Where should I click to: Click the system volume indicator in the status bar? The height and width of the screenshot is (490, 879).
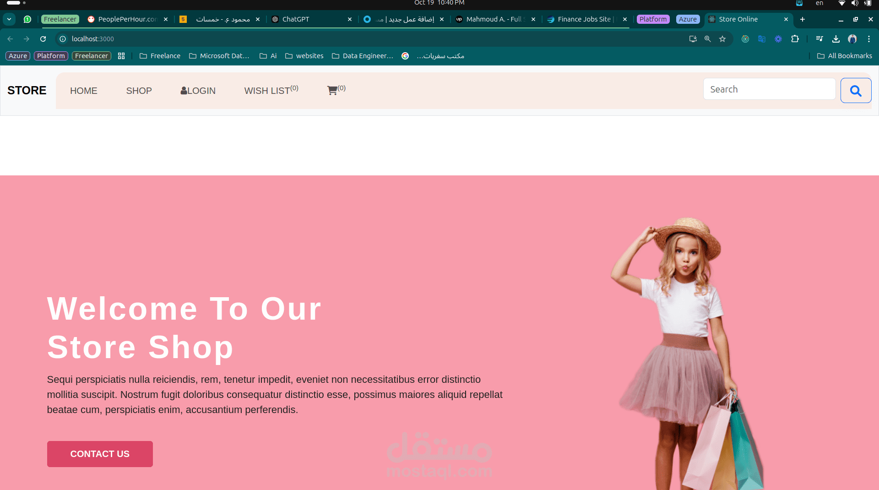coord(855,3)
